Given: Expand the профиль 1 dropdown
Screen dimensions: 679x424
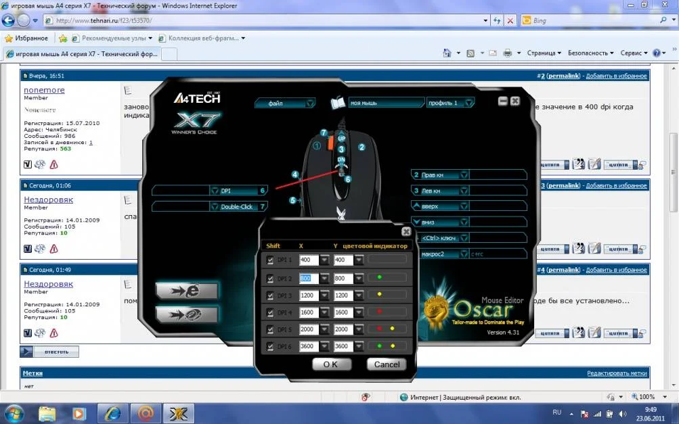Looking at the screenshot, I should pos(468,103).
